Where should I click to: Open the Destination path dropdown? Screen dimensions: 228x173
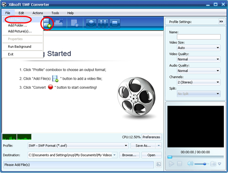tap(114, 155)
